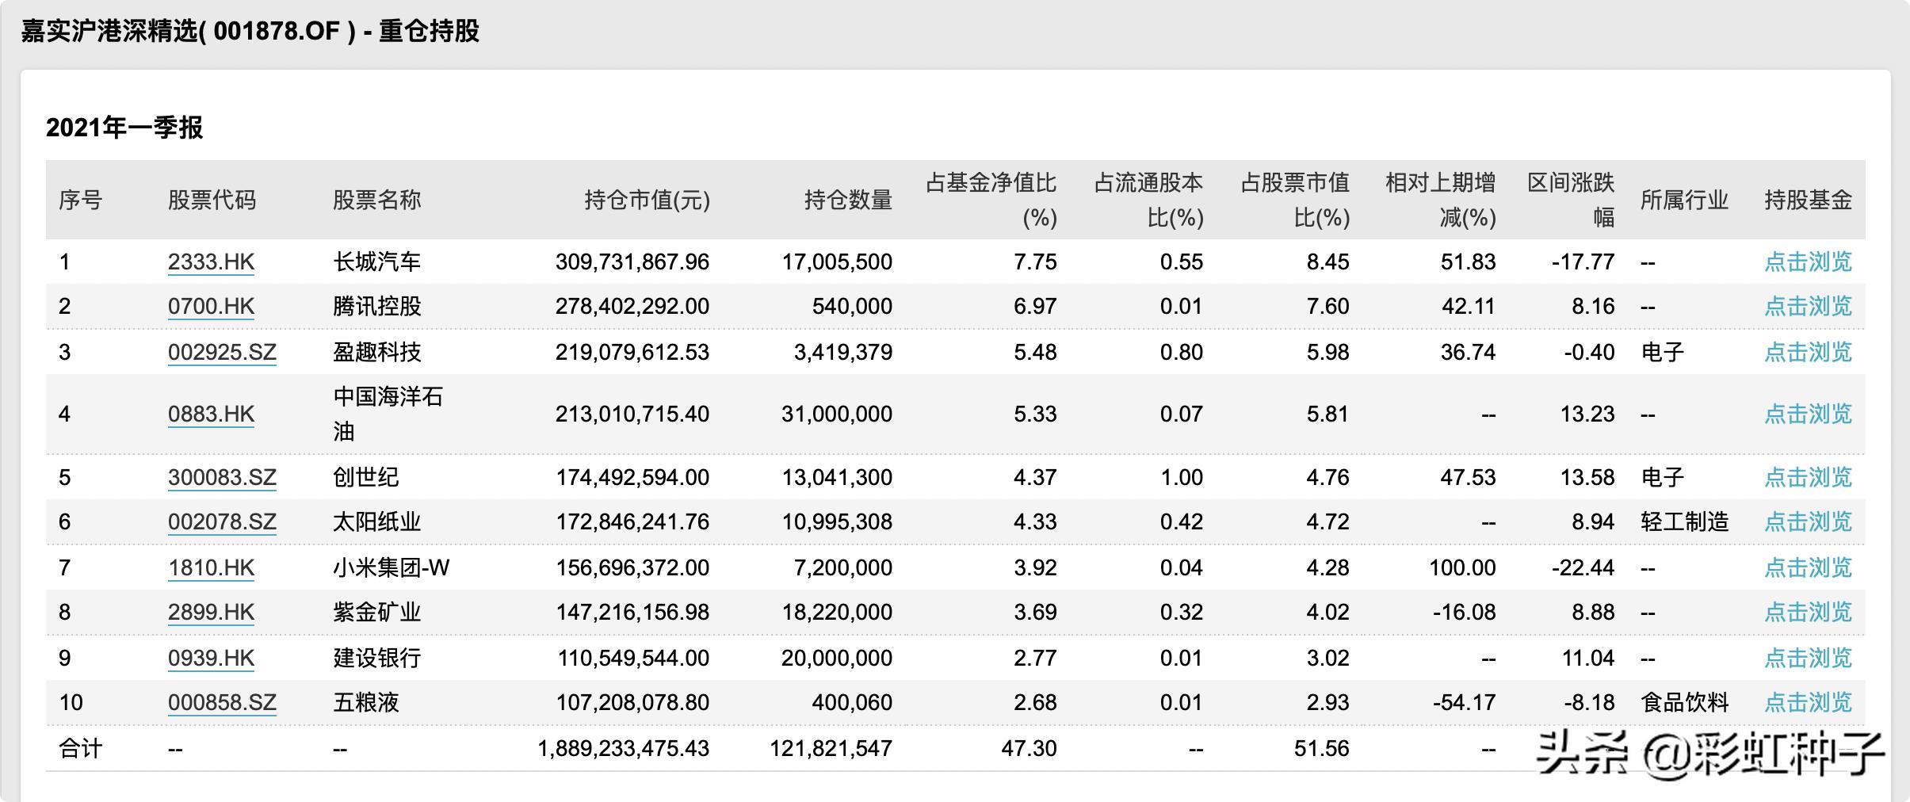Open the 2333.HK stock code link
Viewport: 1910px width, 802px height.
[x=211, y=262]
